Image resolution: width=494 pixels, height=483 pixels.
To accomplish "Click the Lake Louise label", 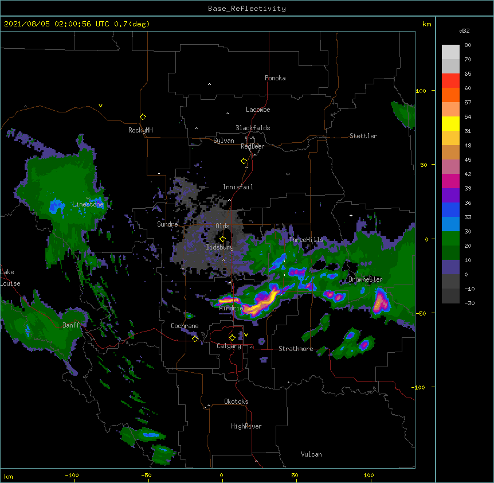I will [x=10, y=278].
